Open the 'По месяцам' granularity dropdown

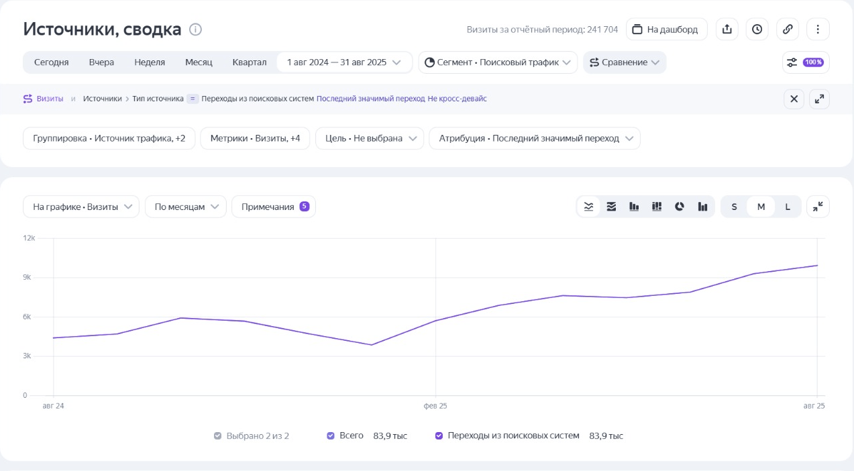(x=186, y=207)
